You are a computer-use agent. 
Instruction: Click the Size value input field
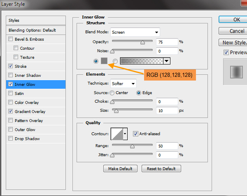click(167, 111)
